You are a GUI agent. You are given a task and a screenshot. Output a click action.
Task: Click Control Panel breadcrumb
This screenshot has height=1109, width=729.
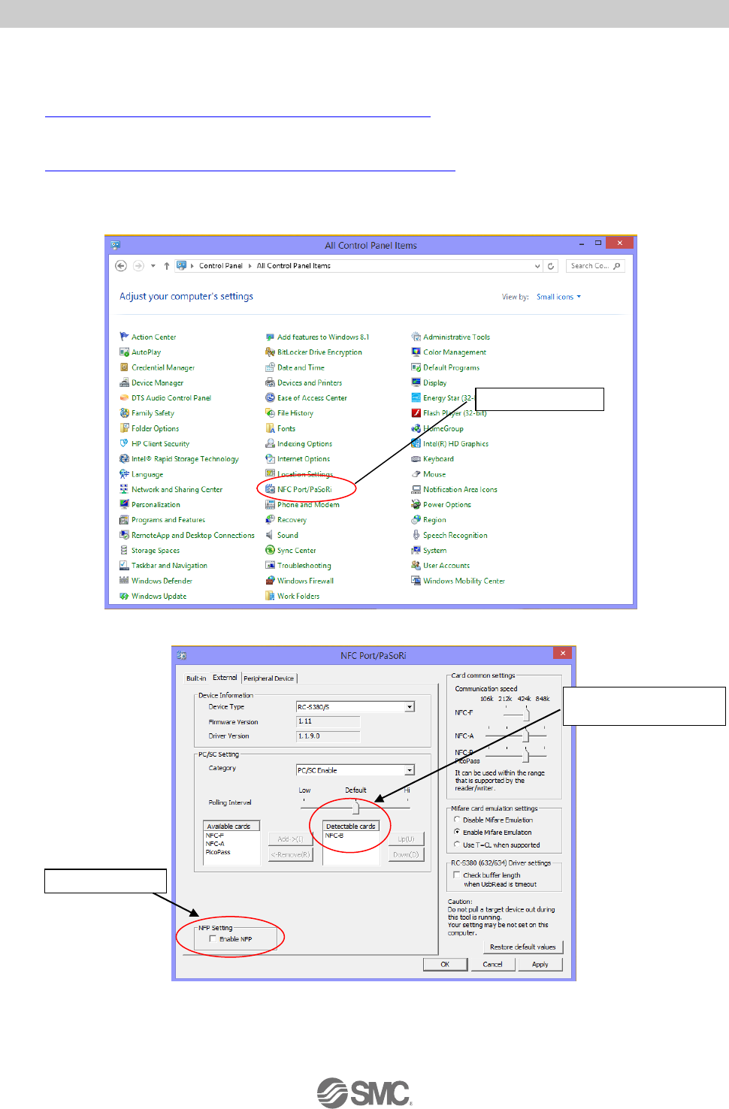pyautogui.click(x=220, y=266)
